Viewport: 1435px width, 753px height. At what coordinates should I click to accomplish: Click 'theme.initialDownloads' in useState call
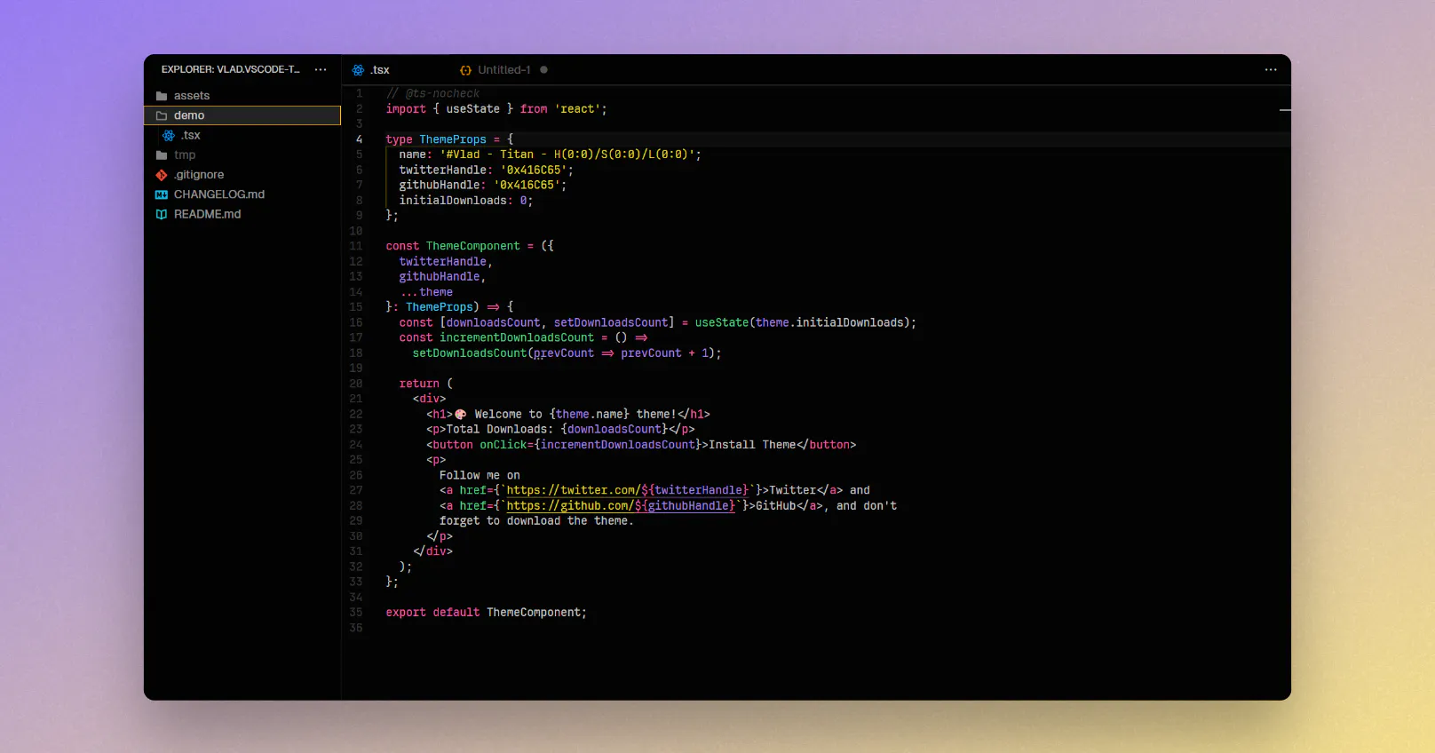829,322
